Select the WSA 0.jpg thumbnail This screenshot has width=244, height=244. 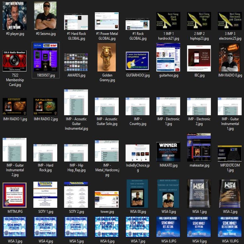pos(168,194)
